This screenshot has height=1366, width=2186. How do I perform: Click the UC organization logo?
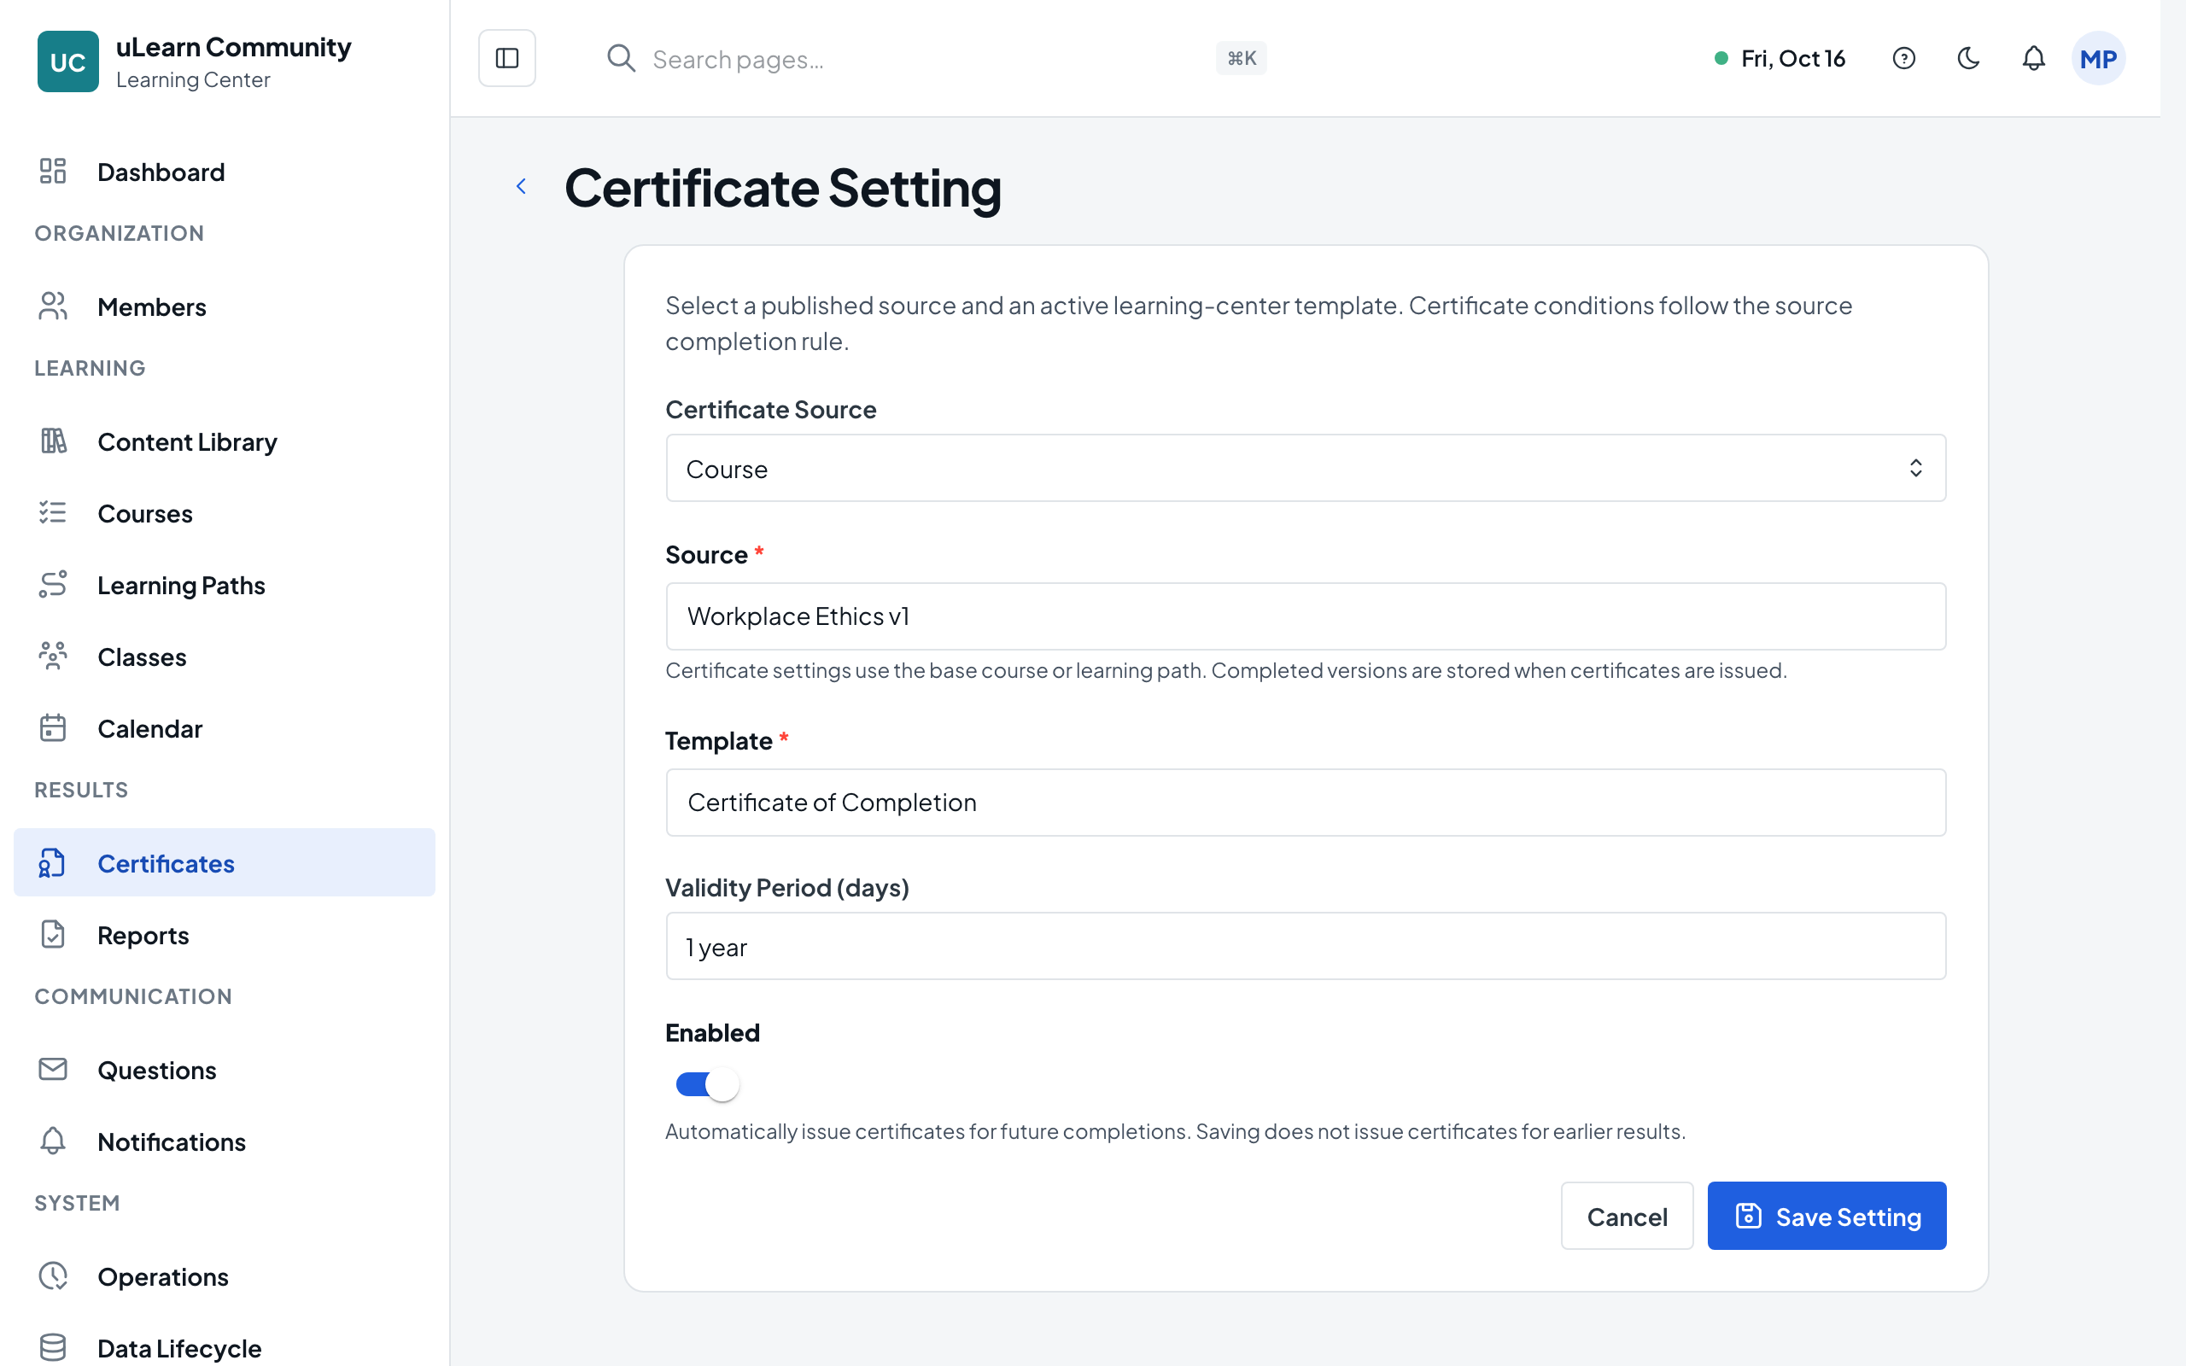[67, 61]
